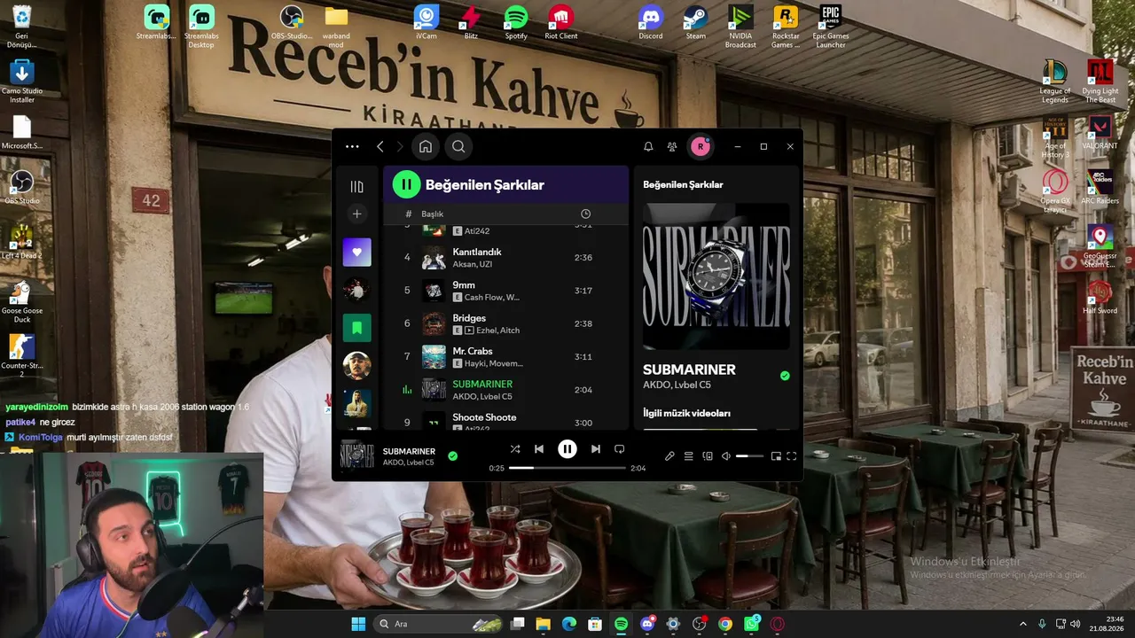Viewport: 1135px width, 638px height.
Task: Open the play queue
Action: pos(688,456)
